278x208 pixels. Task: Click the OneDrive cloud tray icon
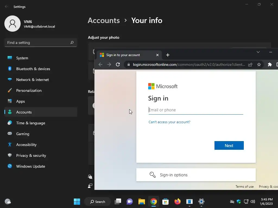pos(232,201)
